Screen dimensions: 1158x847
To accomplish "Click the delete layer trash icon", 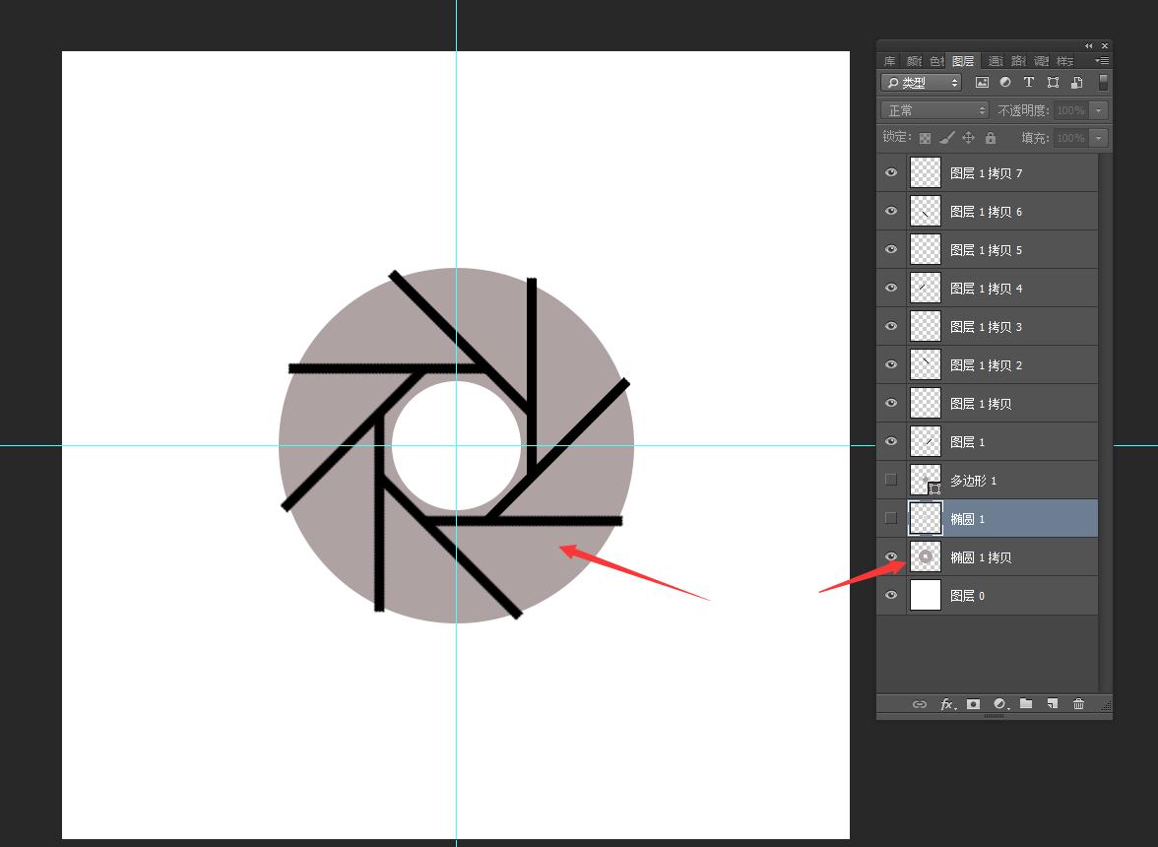I will tap(1078, 704).
